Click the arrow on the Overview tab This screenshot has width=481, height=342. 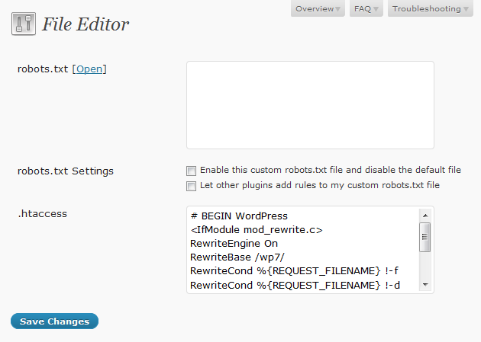[338, 10]
